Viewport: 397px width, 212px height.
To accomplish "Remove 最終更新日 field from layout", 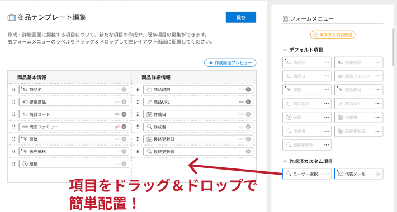I will [248, 139].
